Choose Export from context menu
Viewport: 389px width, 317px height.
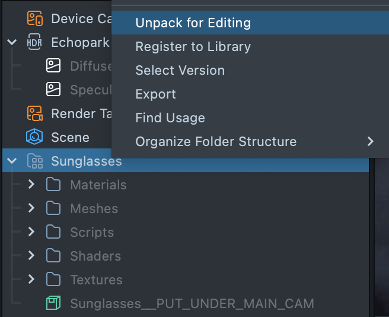[x=155, y=94]
